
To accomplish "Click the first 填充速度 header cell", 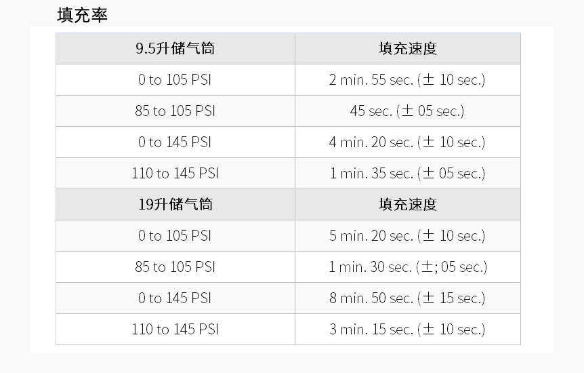I will pyautogui.click(x=408, y=49).
